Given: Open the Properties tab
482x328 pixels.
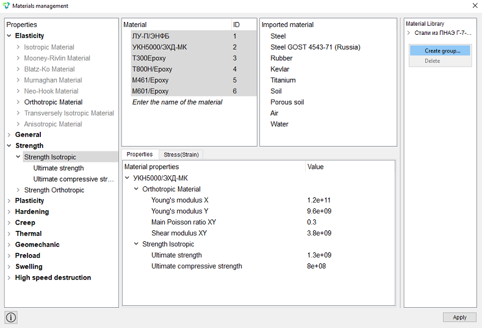Looking at the screenshot, I should [140, 154].
